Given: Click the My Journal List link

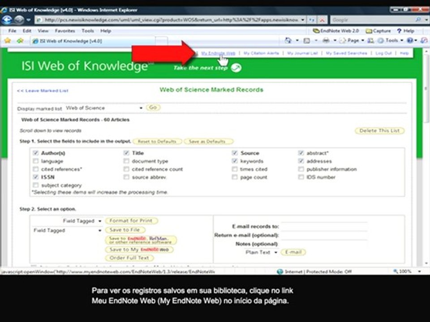Looking at the screenshot, I should click(x=302, y=53).
